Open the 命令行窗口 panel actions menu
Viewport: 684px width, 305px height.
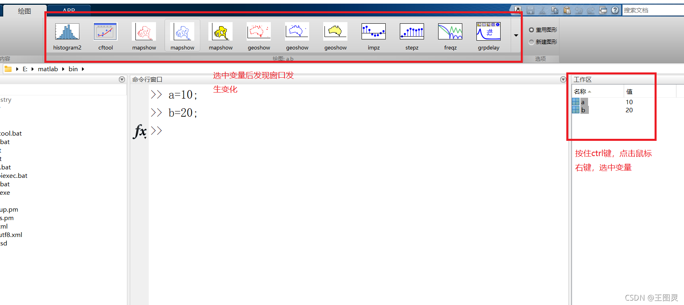click(563, 80)
